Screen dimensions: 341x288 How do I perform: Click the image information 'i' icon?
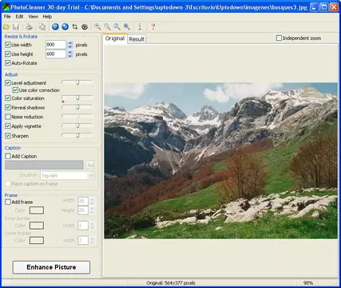coord(140,26)
